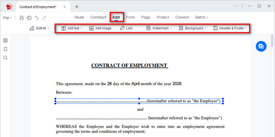Click the text "28" in the agreement date
The width and height of the screenshot is (275, 137).
(x=109, y=84)
